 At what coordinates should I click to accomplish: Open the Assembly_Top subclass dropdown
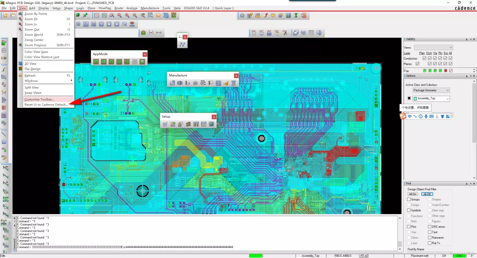431,99
